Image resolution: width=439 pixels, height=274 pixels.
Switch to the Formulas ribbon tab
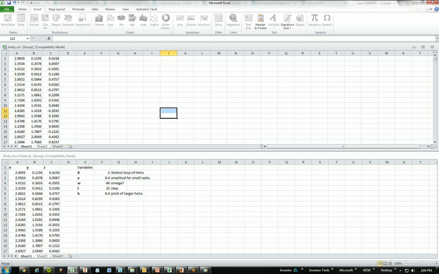(x=78, y=9)
